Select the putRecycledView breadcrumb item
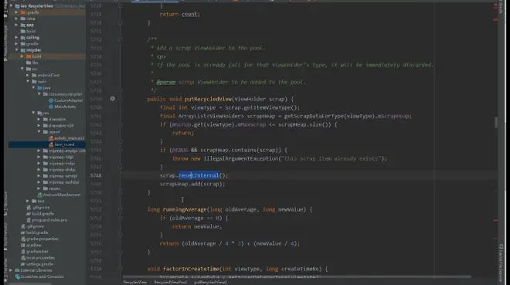 point(210,282)
